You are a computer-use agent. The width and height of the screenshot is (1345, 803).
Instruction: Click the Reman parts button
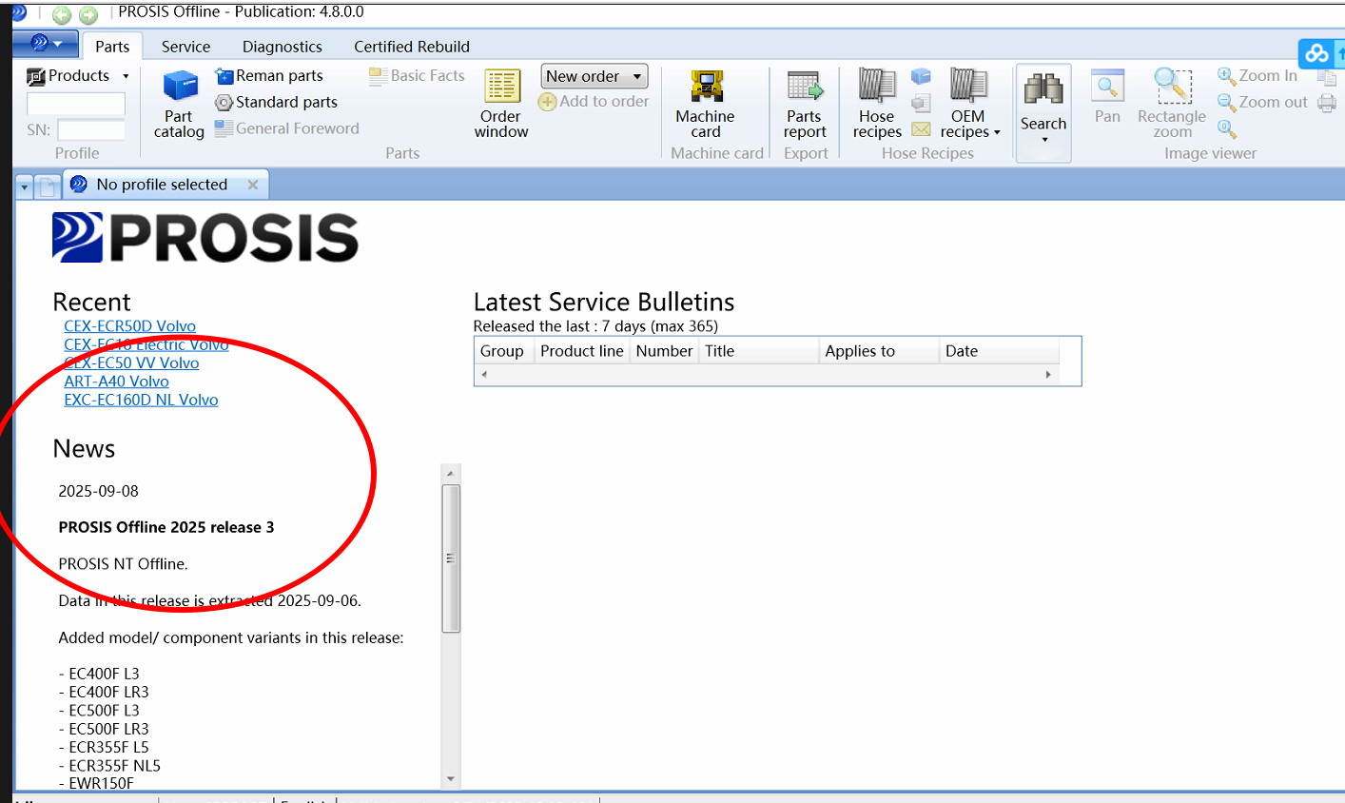[x=269, y=76]
